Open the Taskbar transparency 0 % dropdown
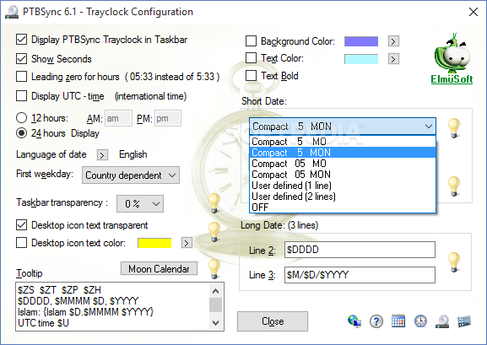Viewport: 487px width, 345px height. pyautogui.click(x=140, y=203)
